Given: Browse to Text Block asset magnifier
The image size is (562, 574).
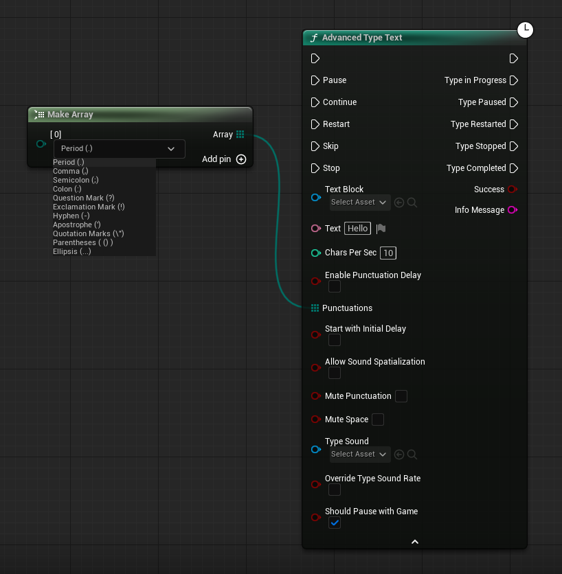Looking at the screenshot, I should click(412, 203).
